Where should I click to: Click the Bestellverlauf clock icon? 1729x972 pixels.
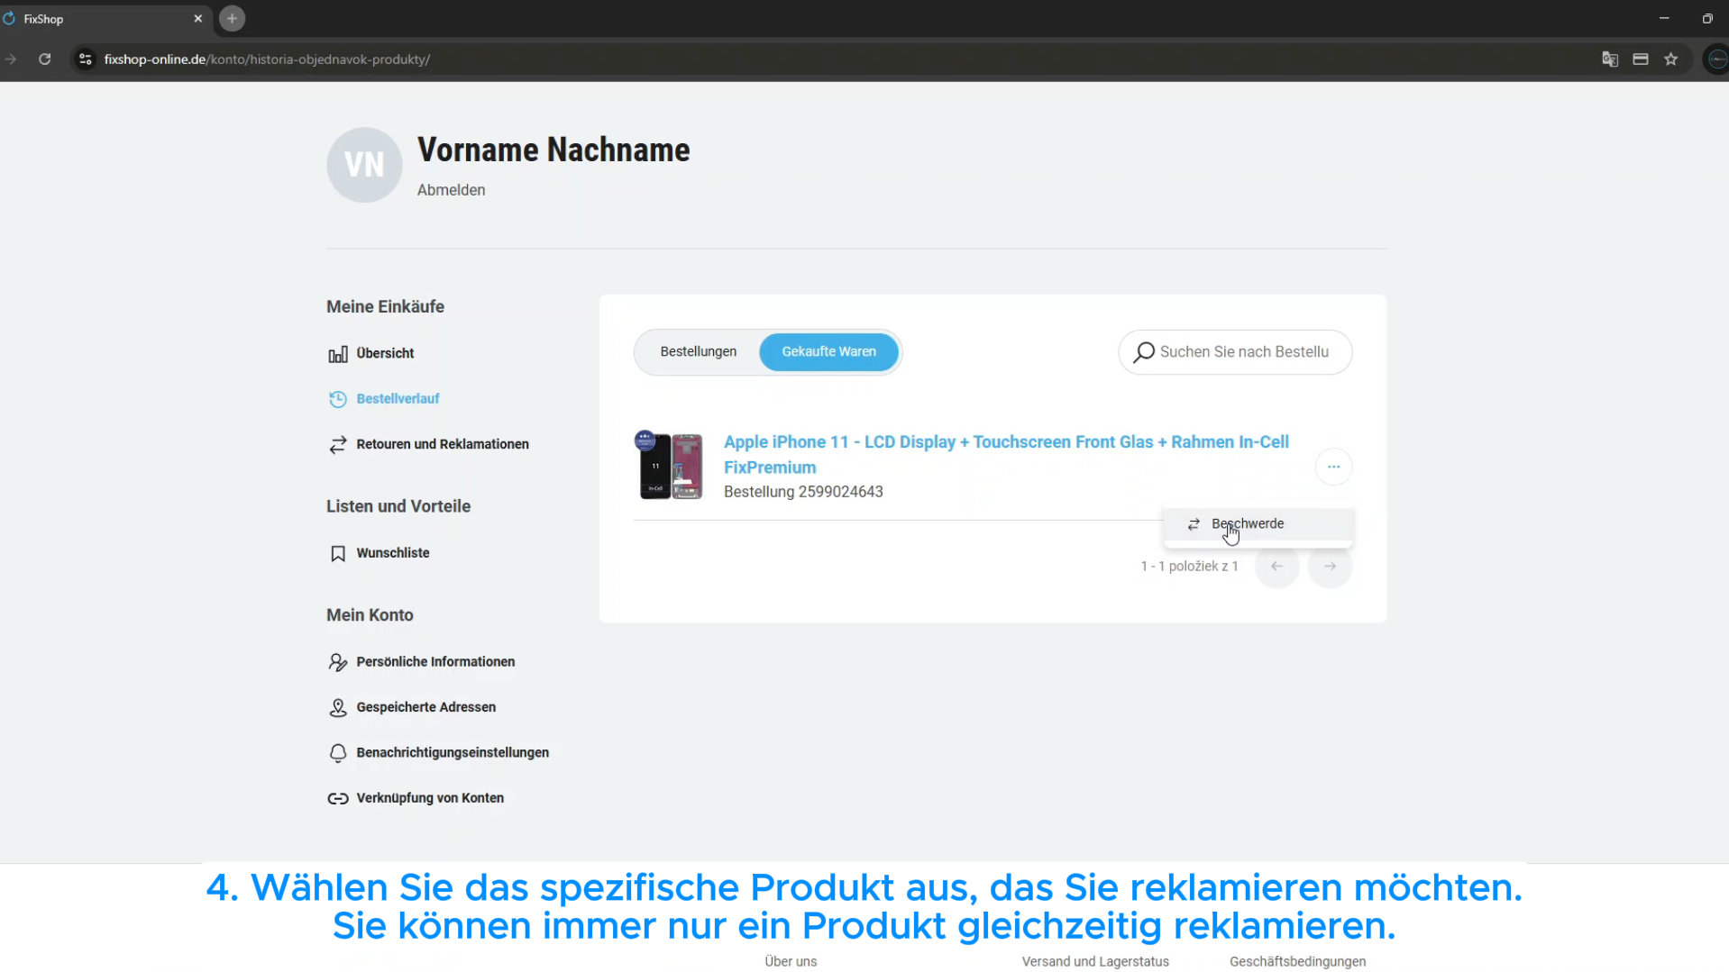tap(337, 399)
